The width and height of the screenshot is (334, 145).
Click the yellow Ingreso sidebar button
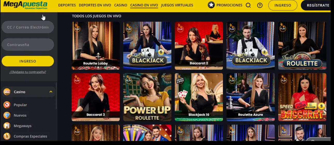pyautogui.click(x=28, y=61)
